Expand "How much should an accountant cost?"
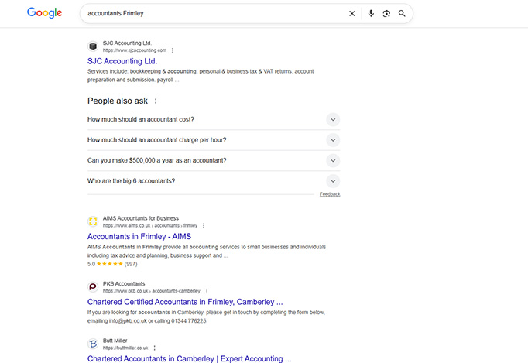The image size is (528, 363). click(x=332, y=119)
